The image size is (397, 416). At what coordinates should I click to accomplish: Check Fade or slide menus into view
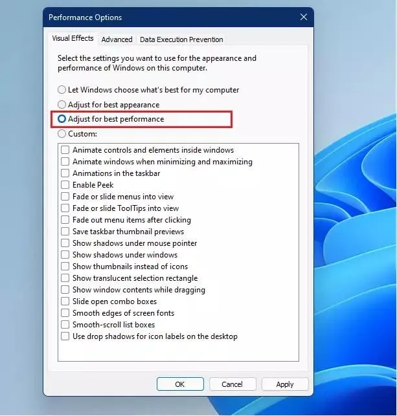(65, 197)
